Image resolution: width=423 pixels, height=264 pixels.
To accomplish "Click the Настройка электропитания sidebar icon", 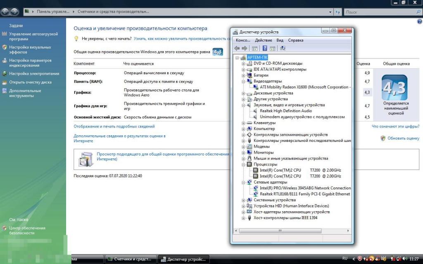I will pyautogui.click(x=4, y=73).
